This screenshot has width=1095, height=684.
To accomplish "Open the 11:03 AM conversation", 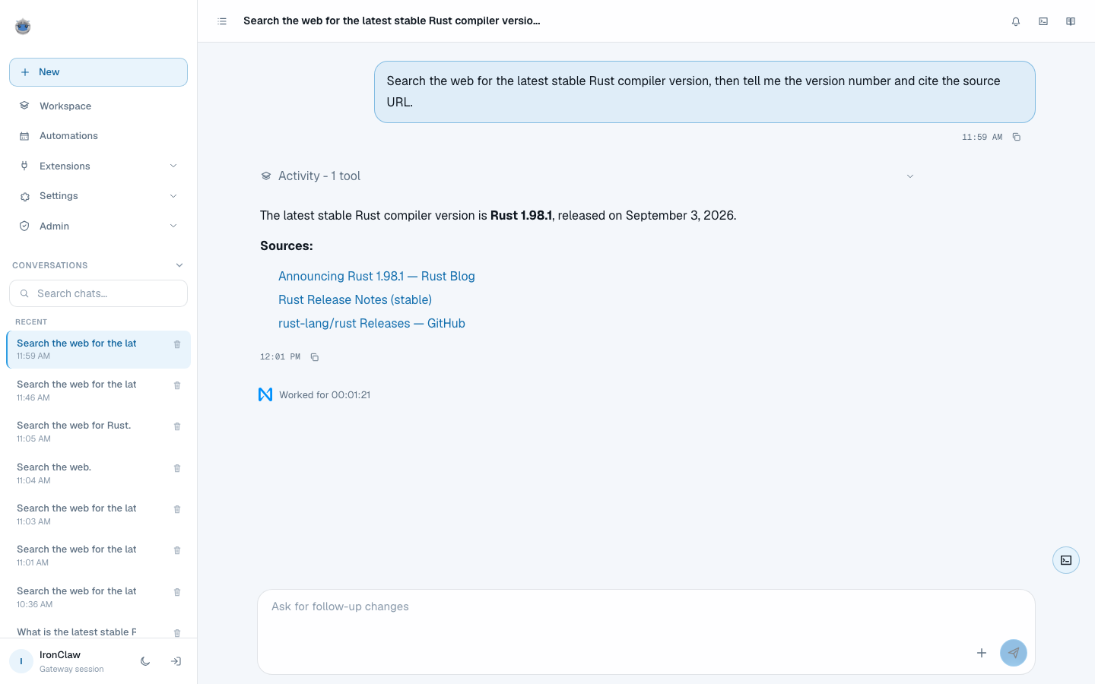I will 98,515.
